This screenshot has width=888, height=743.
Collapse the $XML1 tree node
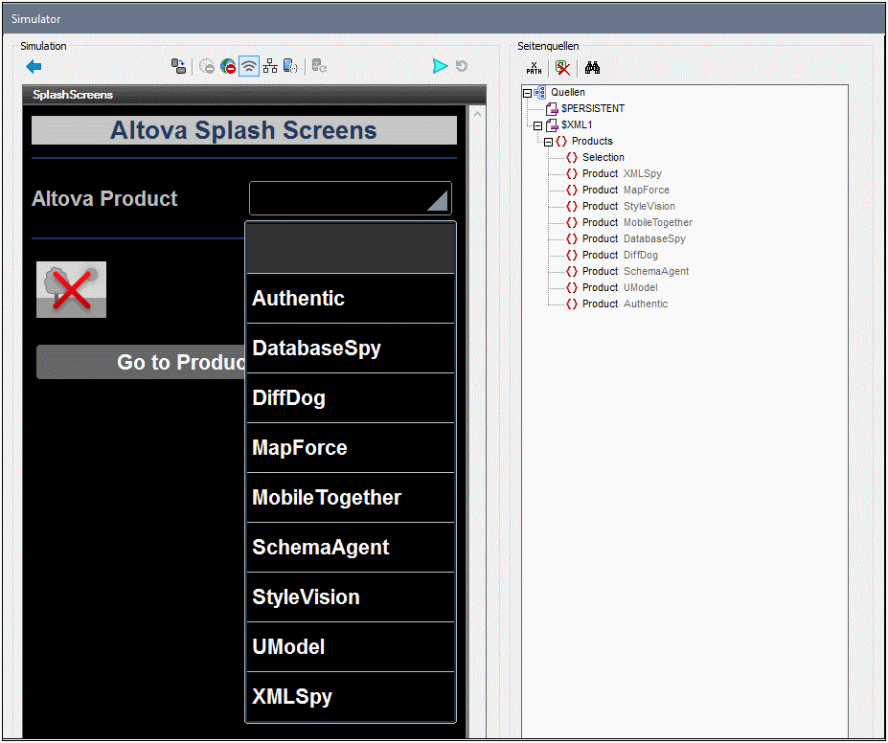[x=537, y=125]
